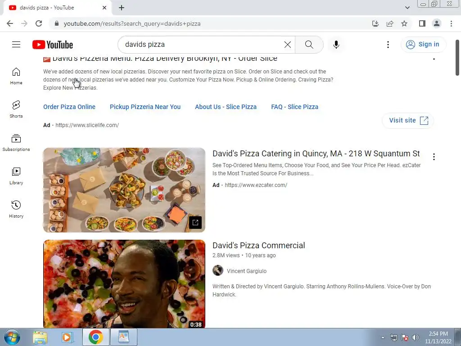The image size is (461, 346).
Task: Open Chrome three-dot customize menu
Action: [451, 23]
